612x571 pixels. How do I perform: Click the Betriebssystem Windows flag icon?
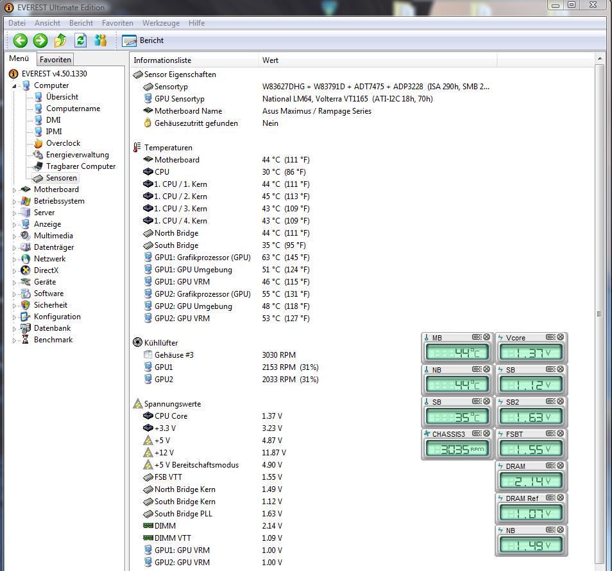(26, 201)
